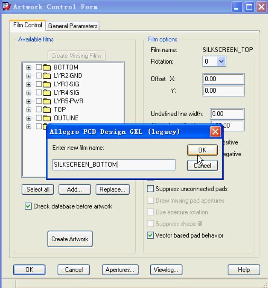Click the Undefined line width field
268x288 pixels.
click(x=227, y=114)
